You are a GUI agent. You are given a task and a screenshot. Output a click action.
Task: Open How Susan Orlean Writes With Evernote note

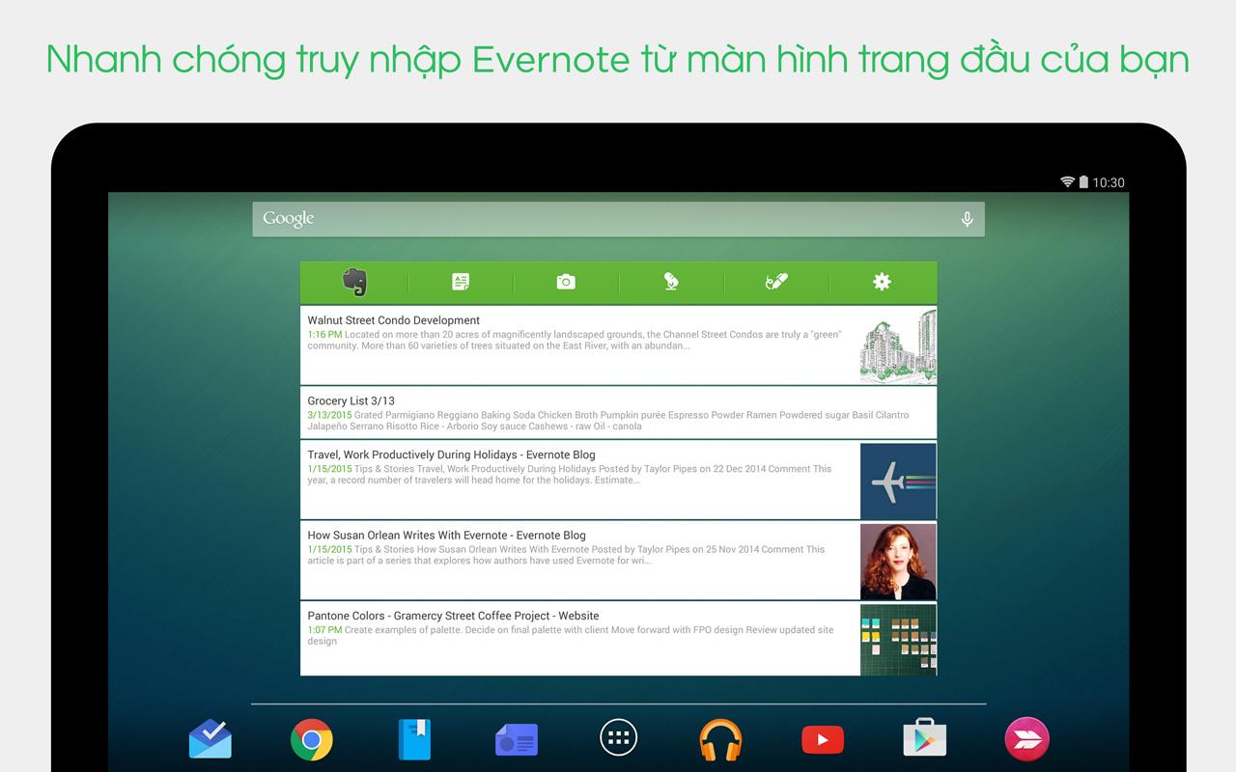point(618,561)
